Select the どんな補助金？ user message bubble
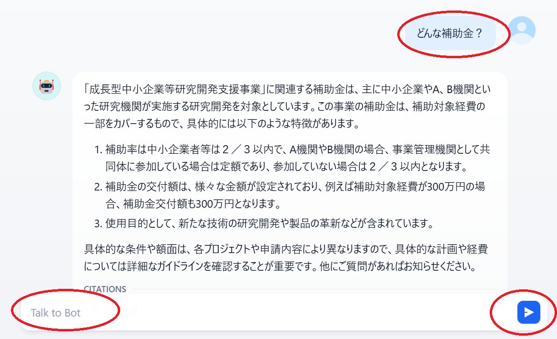The height and width of the screenshot is (339, 557). [450, 33]
